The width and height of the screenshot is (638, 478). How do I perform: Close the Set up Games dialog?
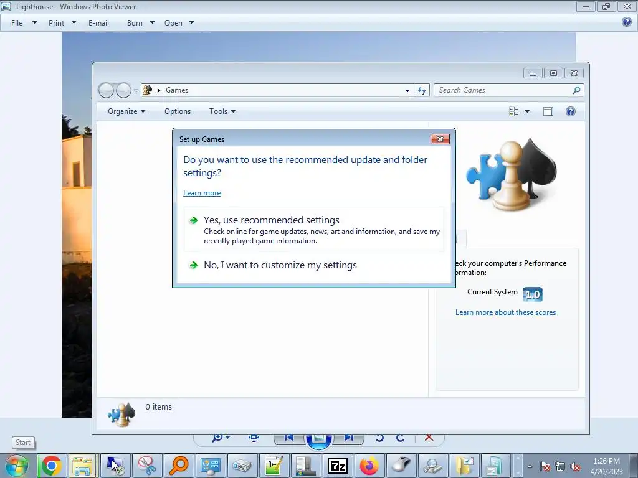(440, 139)
